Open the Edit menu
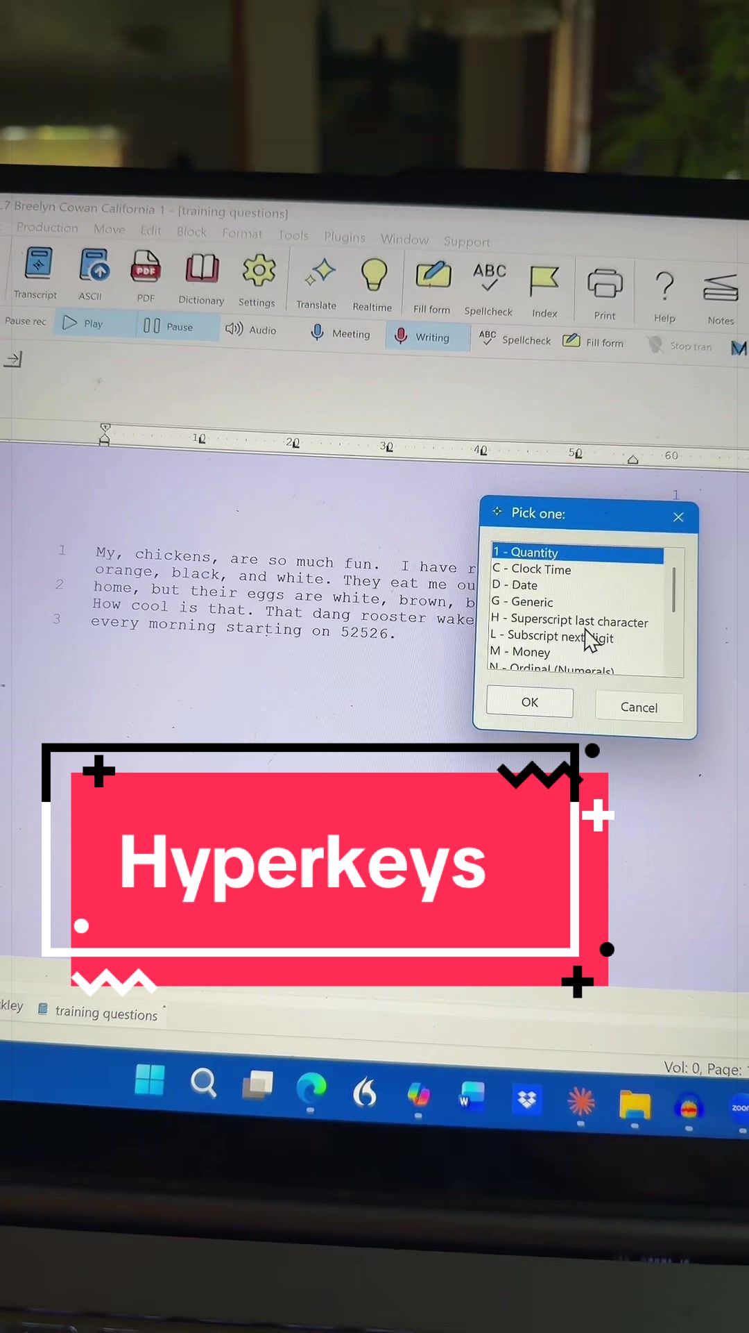This screenshot has width=749, height=1333. (x=150, y=230)
